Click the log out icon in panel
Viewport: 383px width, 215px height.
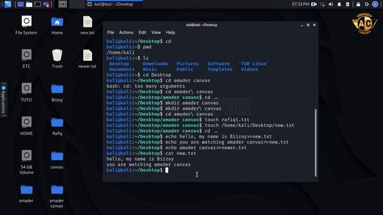[x=367, y=4]
